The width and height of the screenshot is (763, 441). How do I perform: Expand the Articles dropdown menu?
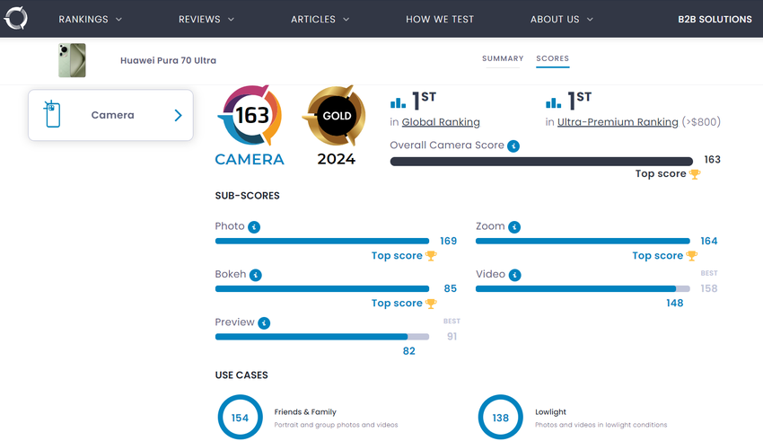pos(320,19)
